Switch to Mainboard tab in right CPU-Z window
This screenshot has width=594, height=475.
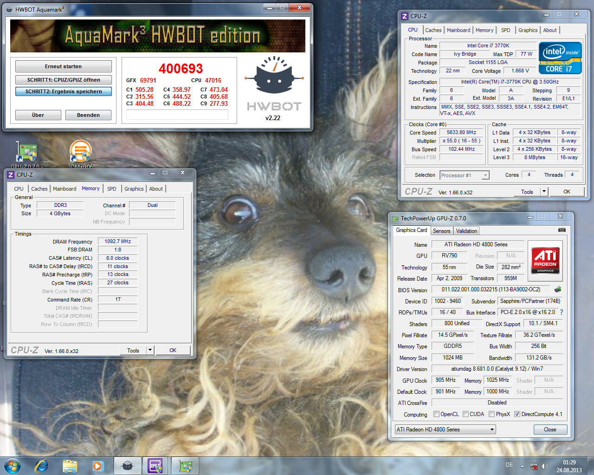tap(458, 30)
